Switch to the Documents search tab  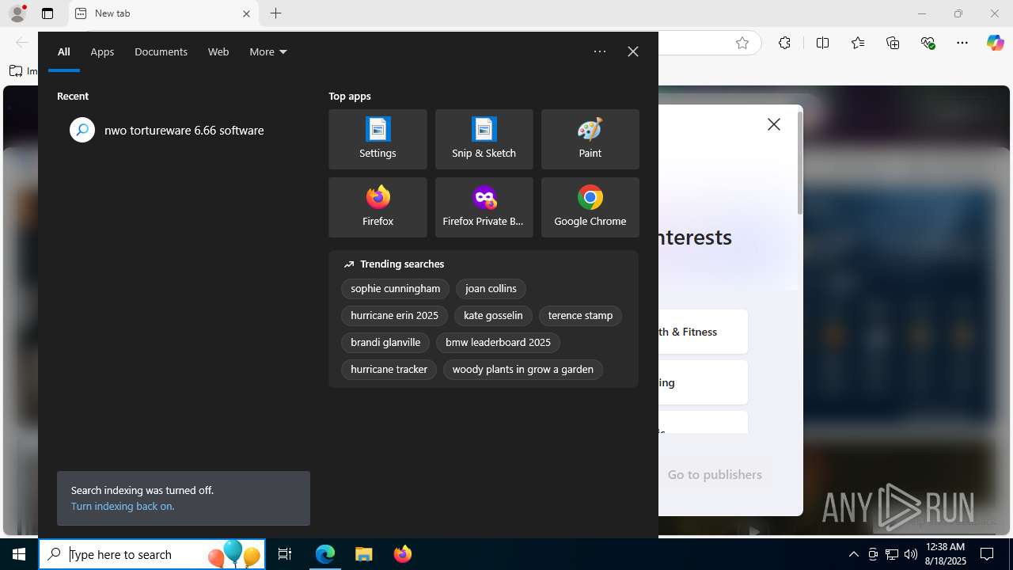[x=161, y=51]
